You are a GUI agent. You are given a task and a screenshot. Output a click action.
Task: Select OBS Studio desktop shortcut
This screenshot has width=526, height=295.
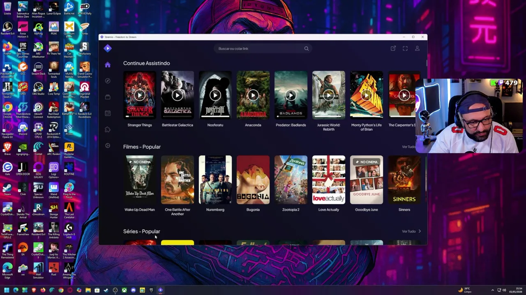coord(38,89)
